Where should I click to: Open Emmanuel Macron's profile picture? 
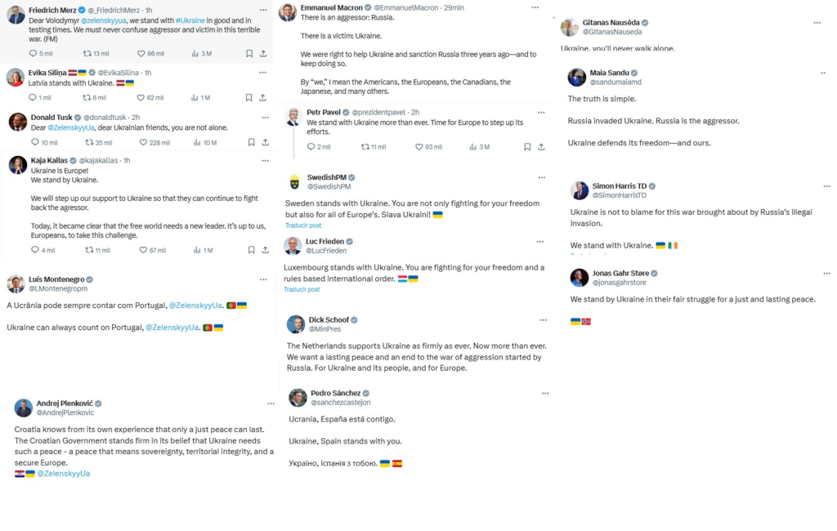click(287, 11)
